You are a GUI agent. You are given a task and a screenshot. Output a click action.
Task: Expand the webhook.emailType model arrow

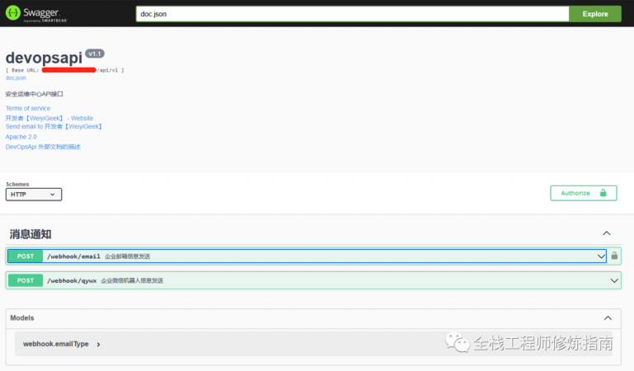click(98, 344)
